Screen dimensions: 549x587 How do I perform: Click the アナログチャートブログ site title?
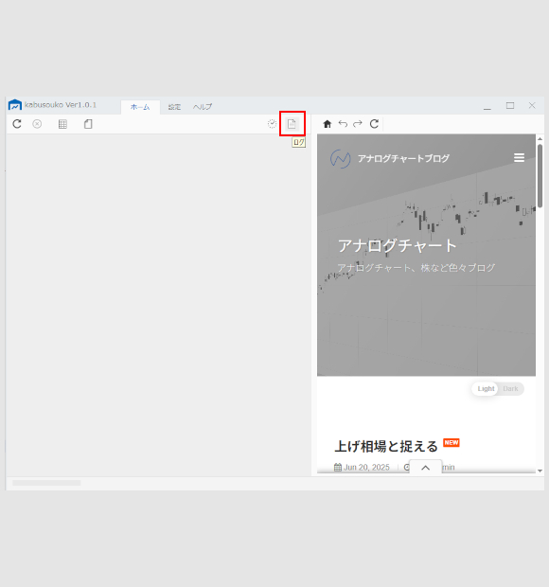tap(403, 159)
